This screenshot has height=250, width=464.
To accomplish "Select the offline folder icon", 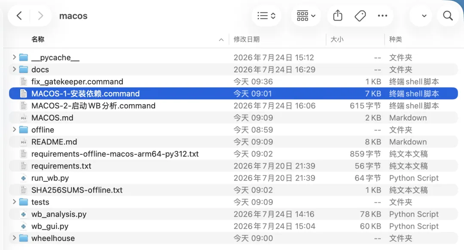I will 23,130.
